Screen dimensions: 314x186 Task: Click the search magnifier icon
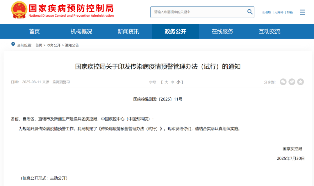click(250, 12)
